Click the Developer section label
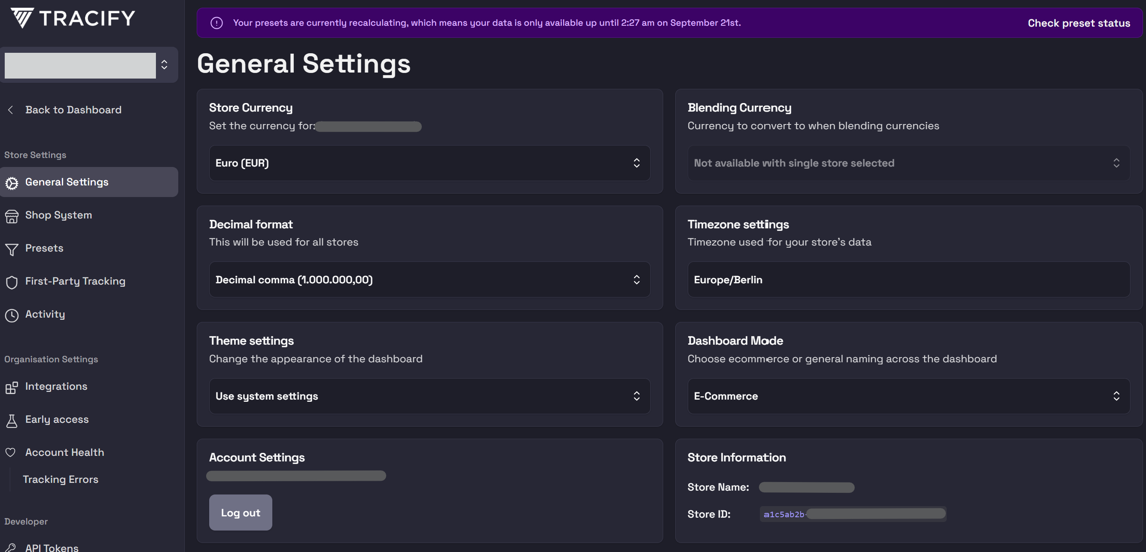The height and width of the screenshot is (552, 1146). point(26,522)
